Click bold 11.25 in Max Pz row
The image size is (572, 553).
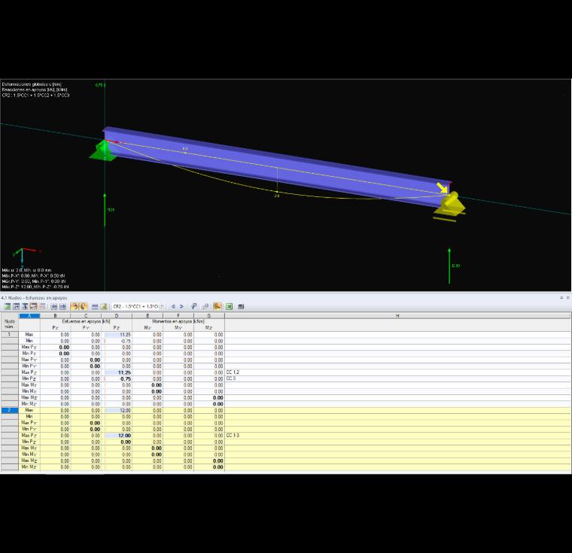coord(124,372)
